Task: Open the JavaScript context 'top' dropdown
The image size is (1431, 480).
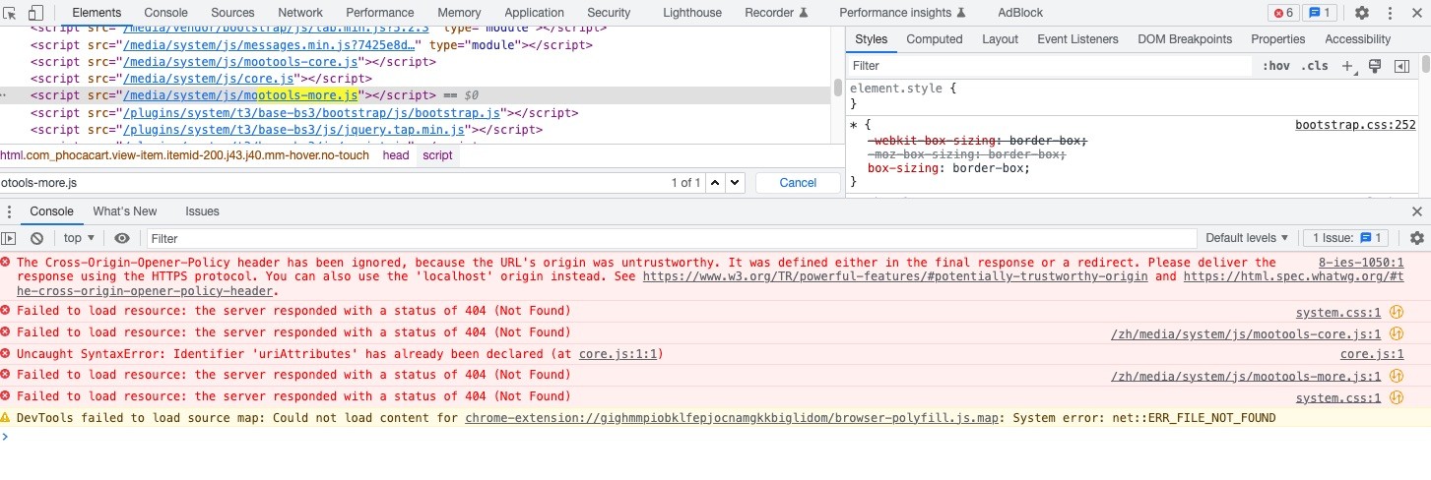Action: coord(79,238)
